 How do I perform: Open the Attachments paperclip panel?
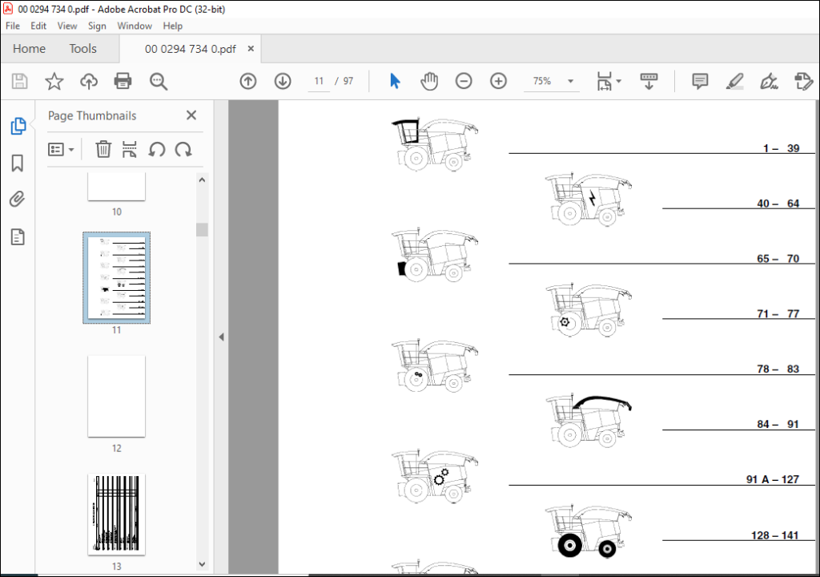[x=18, y=200]
